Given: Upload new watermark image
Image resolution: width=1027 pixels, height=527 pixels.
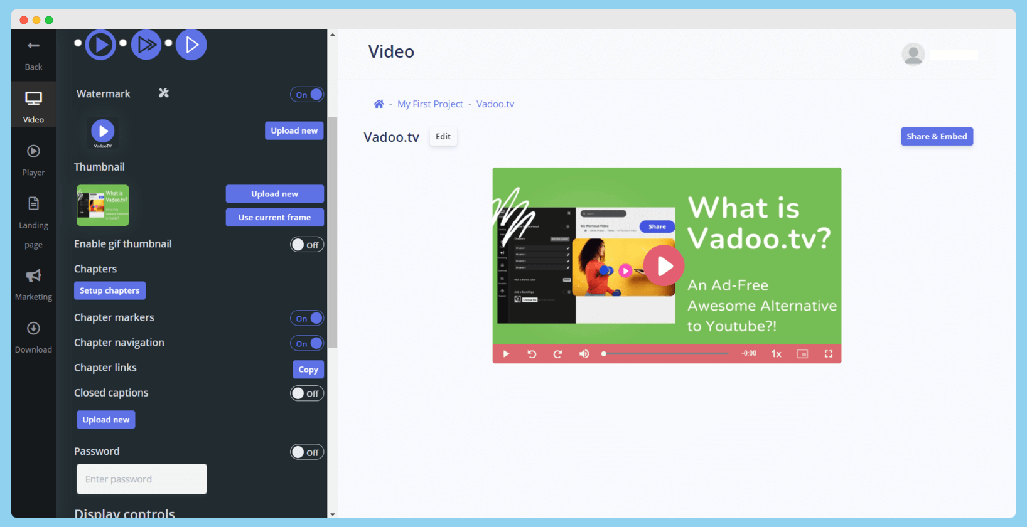Looking at the screenshot, I should pyautogui.click(x=294, y=130).
